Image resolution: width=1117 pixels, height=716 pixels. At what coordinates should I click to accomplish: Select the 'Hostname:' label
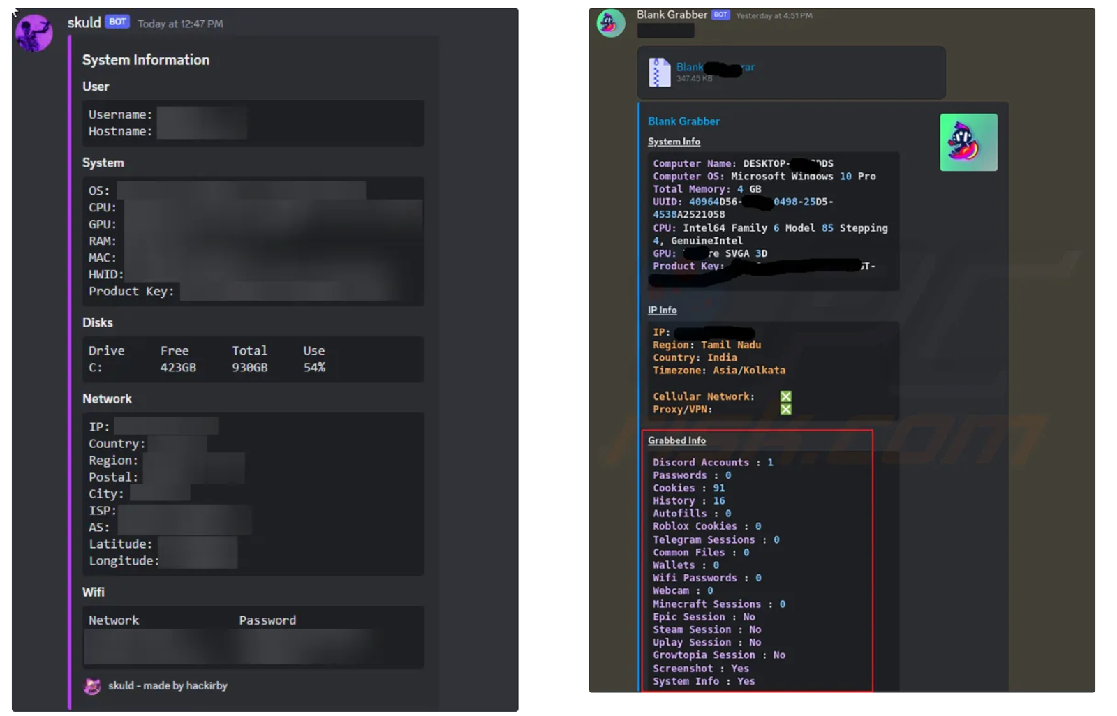120,131
